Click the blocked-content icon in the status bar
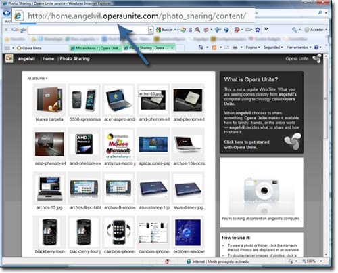 tap(167, 261)
